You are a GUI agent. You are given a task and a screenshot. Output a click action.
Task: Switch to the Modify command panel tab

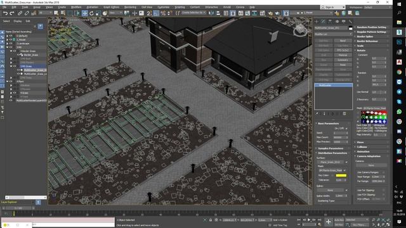(x=323, y=22)
